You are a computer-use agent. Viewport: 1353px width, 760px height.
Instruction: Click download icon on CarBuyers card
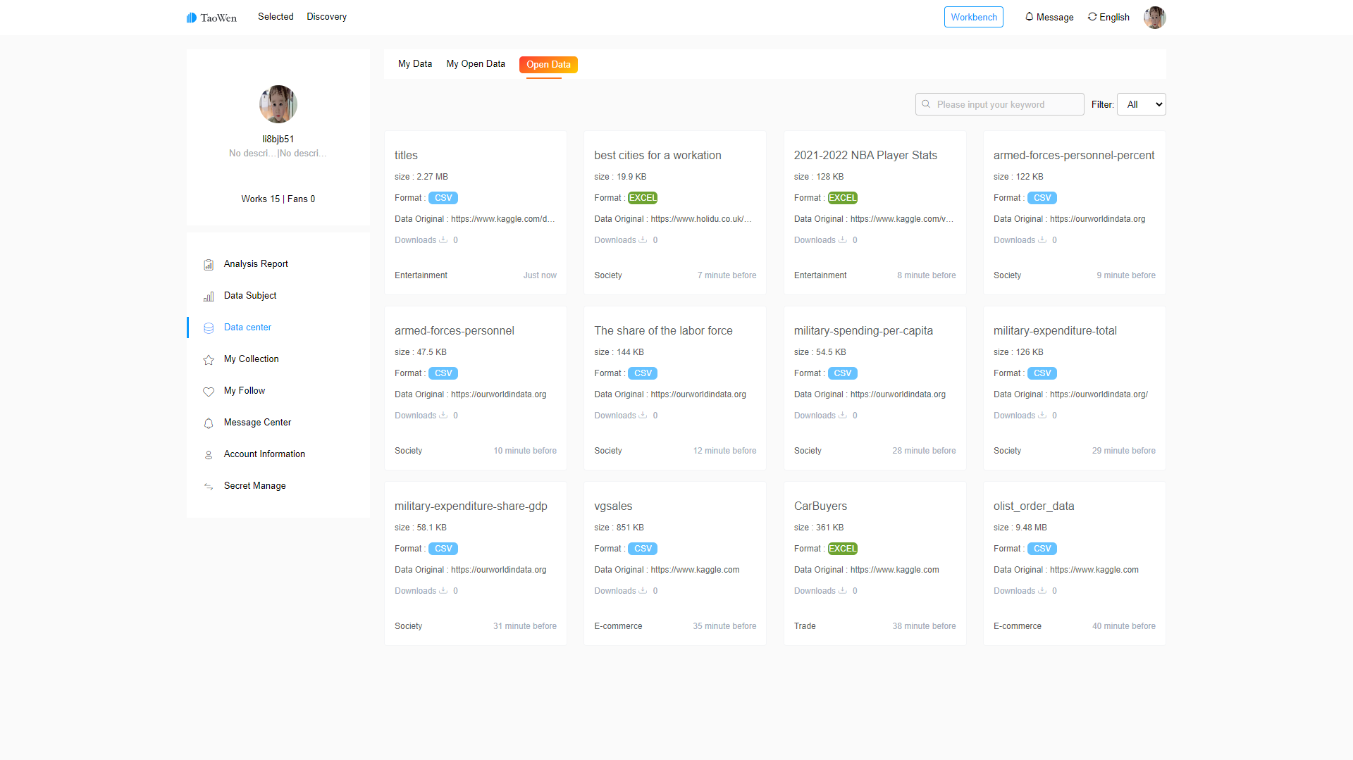click(842, 590)
